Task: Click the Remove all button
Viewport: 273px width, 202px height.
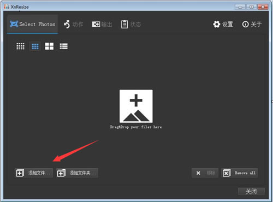Action: pyautogui.click(x=240, y=173)
